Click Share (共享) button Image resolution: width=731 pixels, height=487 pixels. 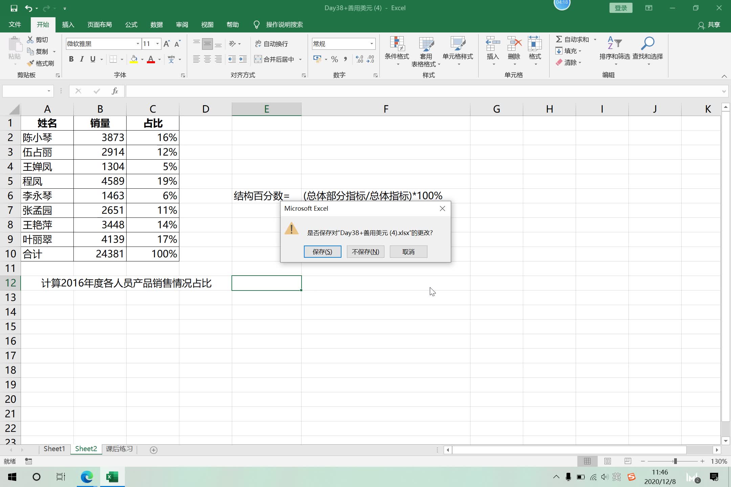[709, 25]
